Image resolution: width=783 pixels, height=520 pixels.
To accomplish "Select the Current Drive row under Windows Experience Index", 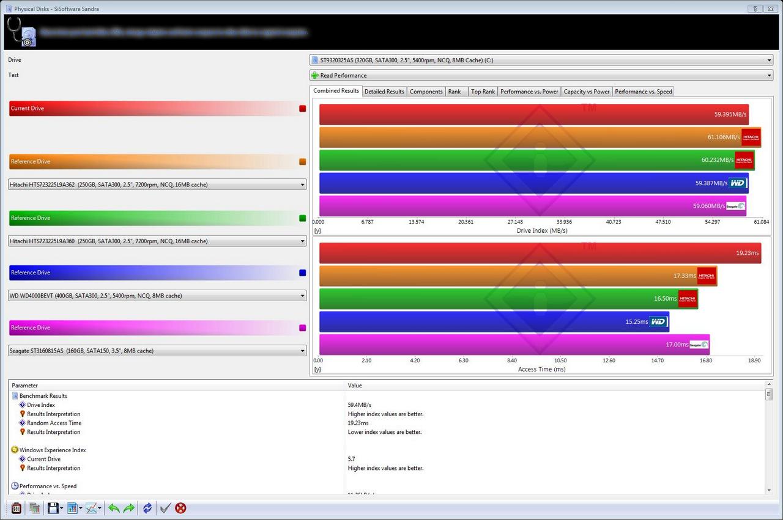I will (x=387, y=459).
